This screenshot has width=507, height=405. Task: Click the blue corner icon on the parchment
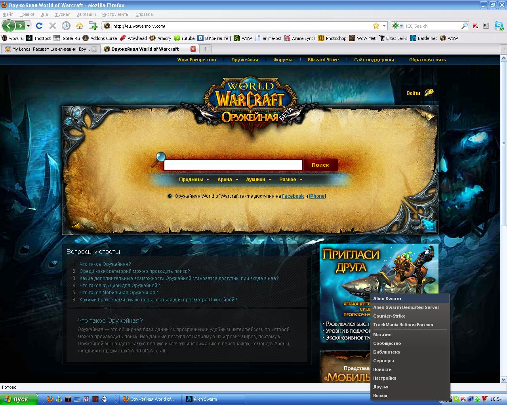tap(429, 225)
